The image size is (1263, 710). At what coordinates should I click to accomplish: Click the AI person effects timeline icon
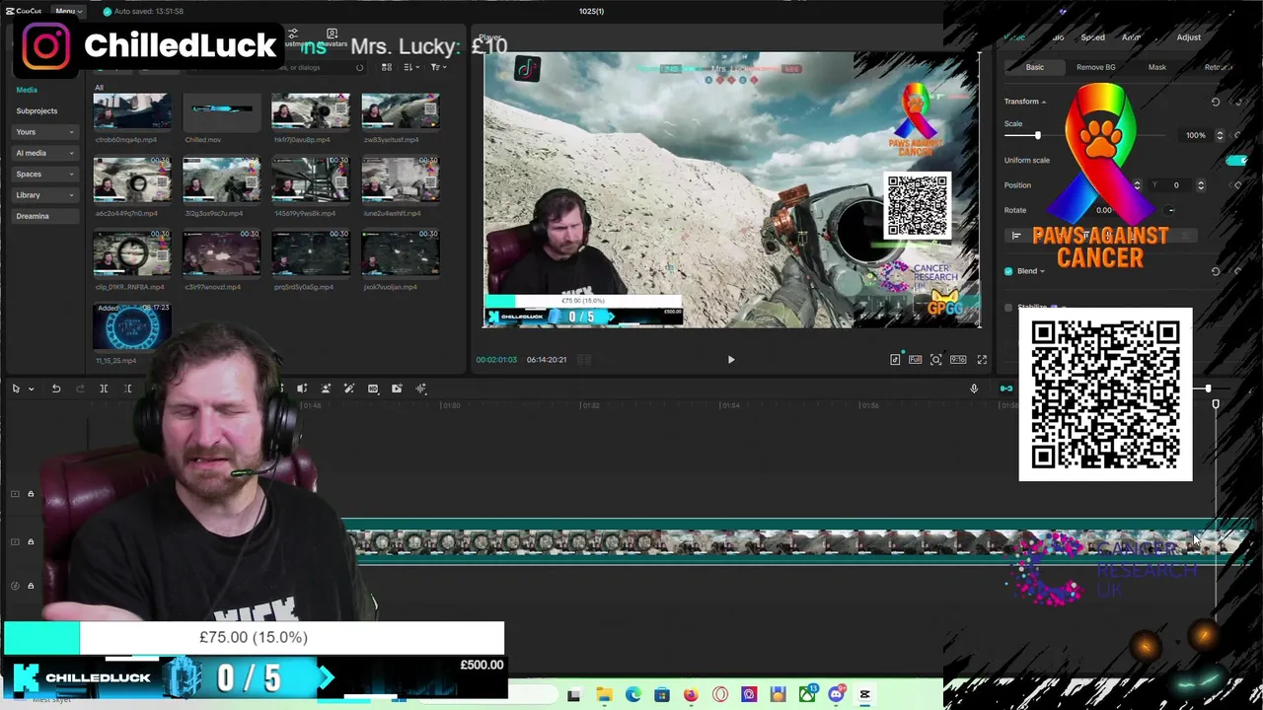click(x=326, y=389)
